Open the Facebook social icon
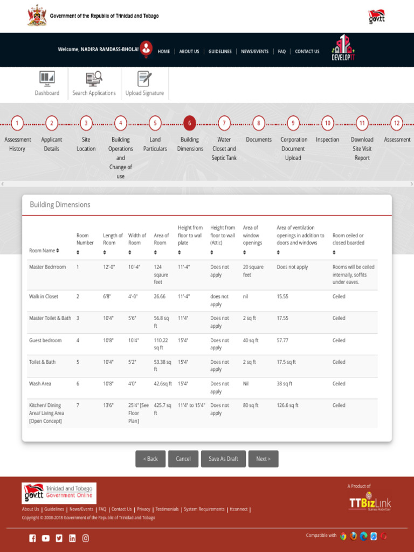Image resolution: width=414 pixels, height=552 pixels. click(x=32, y=538)
